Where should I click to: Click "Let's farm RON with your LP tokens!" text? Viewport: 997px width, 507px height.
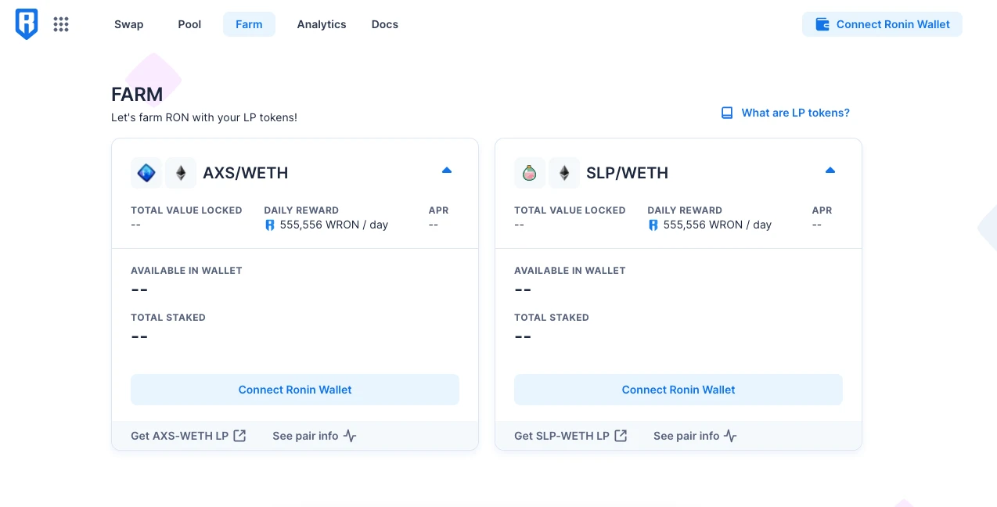[x=204, y=117]
